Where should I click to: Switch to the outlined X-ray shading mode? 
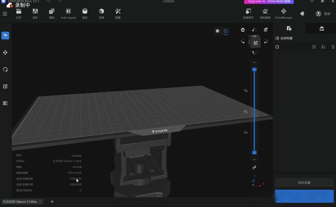pos(225,31)
